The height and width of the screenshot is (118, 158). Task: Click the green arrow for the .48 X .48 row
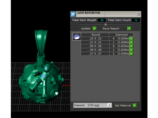tap(131, 50)
